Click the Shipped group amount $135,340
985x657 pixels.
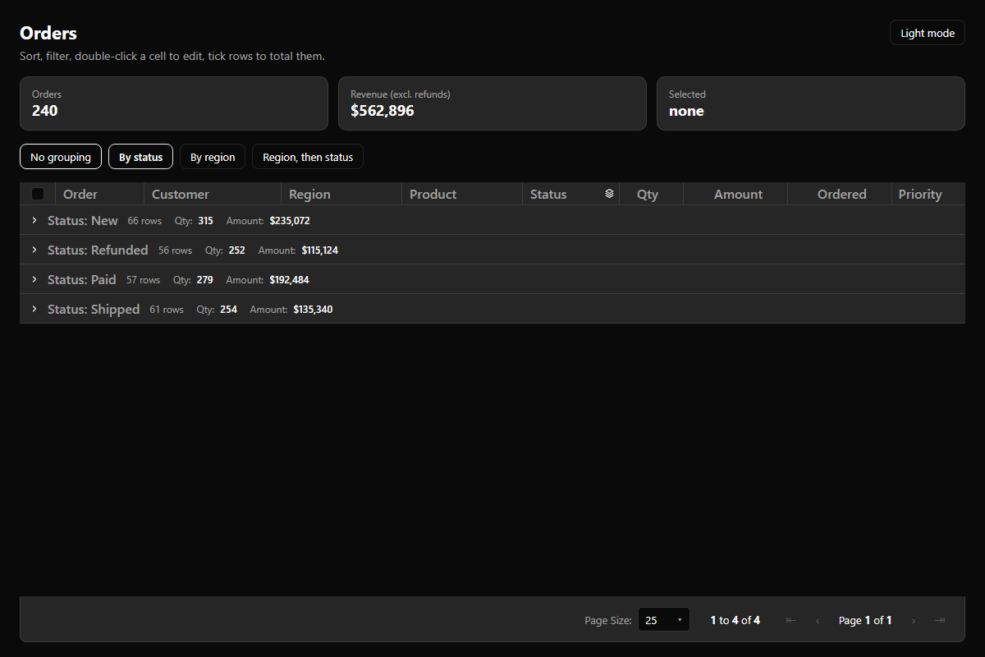click(x=313, y=310)
